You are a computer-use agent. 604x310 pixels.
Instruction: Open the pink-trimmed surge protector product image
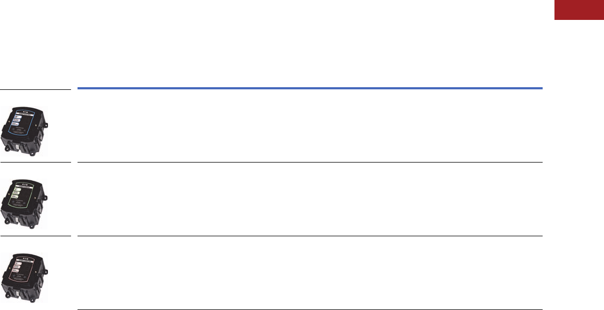(25, 278)
